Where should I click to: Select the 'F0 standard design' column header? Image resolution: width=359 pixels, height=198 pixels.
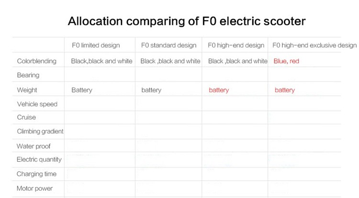click(x=169, y=45)
